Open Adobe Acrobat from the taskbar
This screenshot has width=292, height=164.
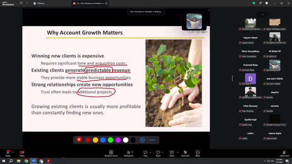tap(49, 161)
